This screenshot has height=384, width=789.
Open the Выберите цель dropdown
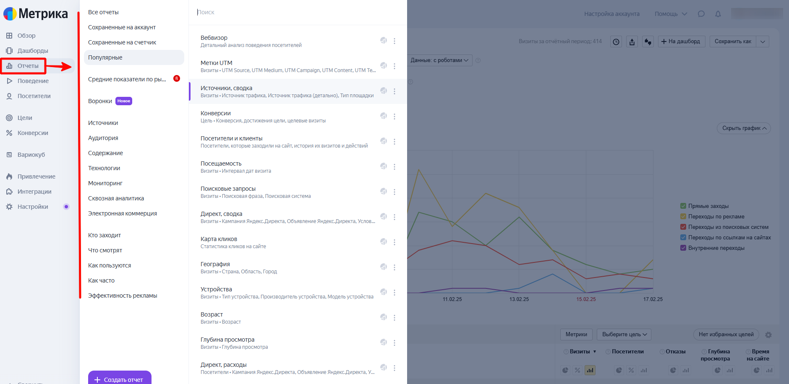point(624,335)
